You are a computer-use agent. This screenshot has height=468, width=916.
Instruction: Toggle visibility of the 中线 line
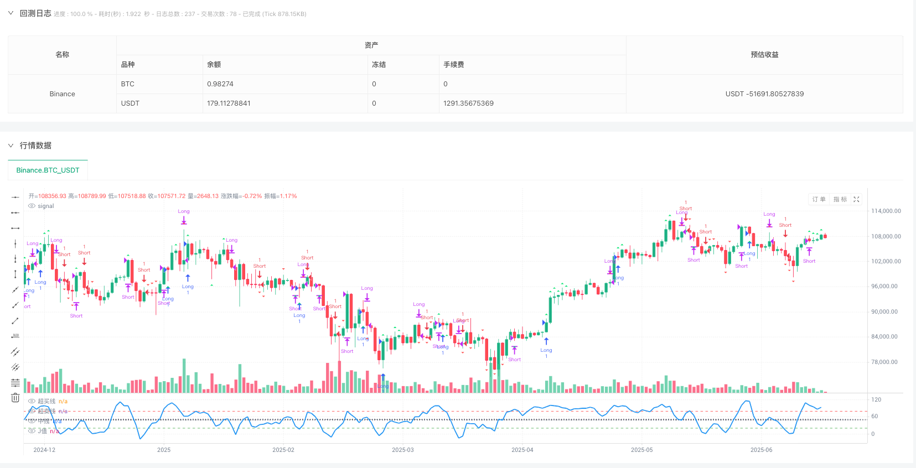(x=32, y=422)
